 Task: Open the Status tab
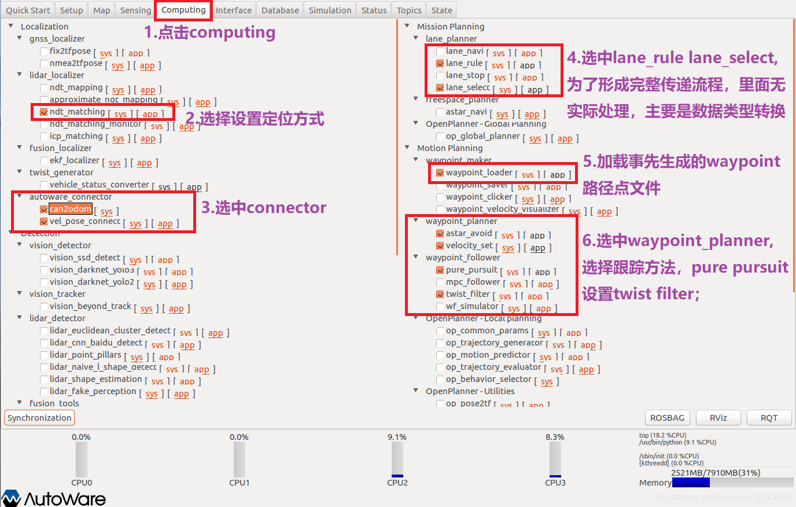tap(374, 10)
